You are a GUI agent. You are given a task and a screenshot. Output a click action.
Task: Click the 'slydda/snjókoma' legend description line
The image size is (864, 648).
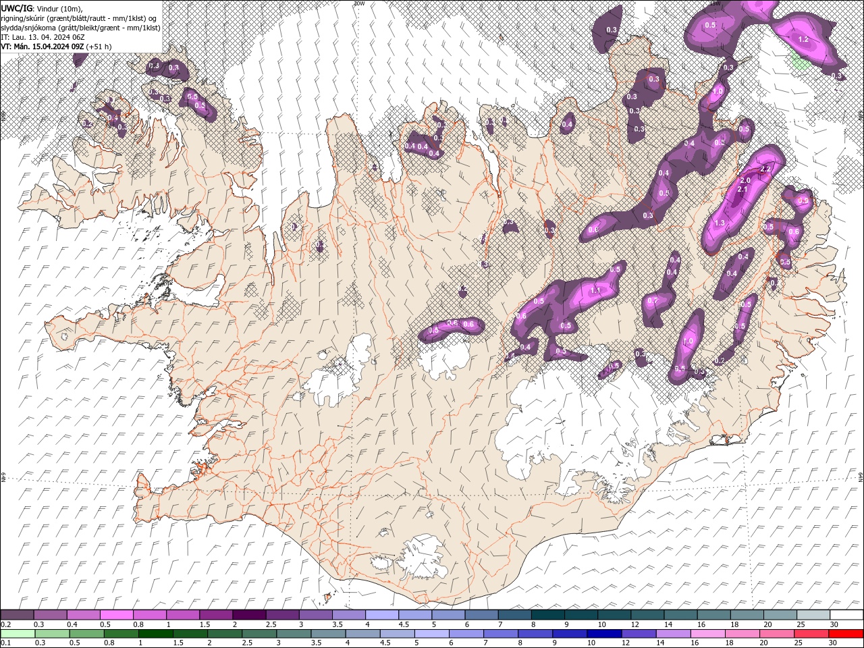pyautogui.click(x=80, y=28)
